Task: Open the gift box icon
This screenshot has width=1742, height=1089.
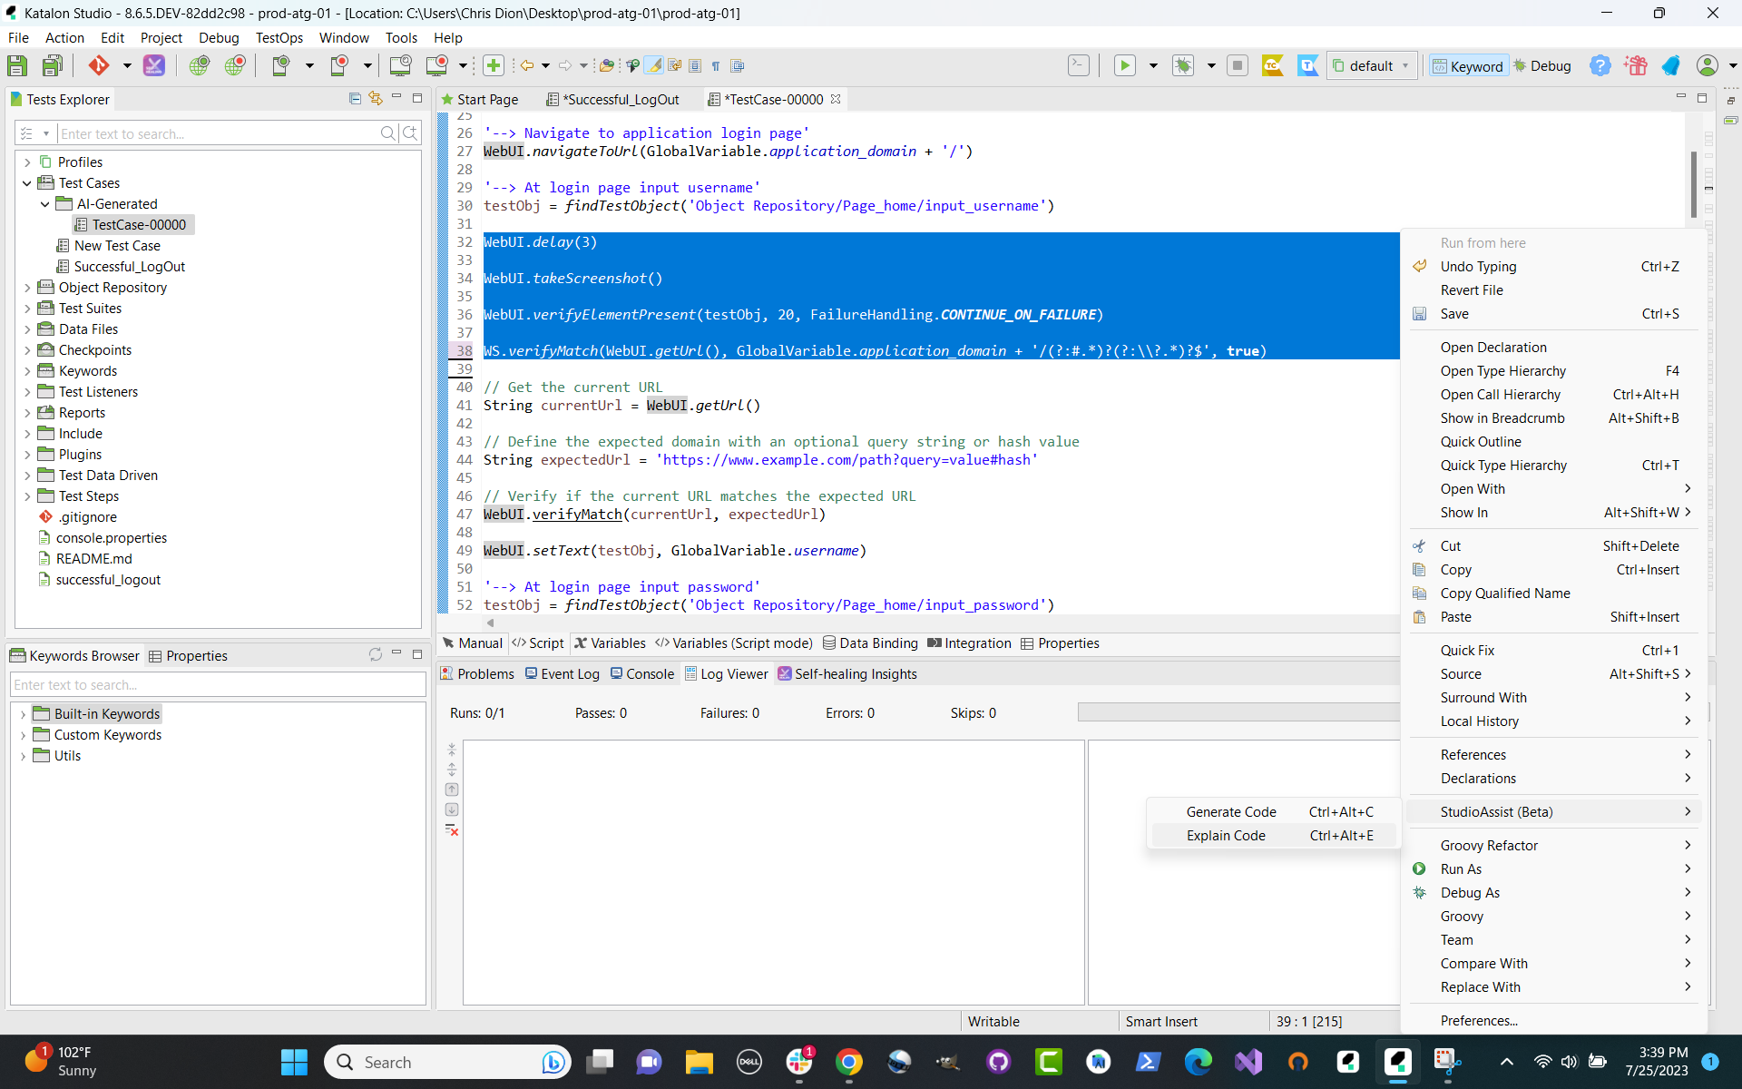Action: 1636,65
